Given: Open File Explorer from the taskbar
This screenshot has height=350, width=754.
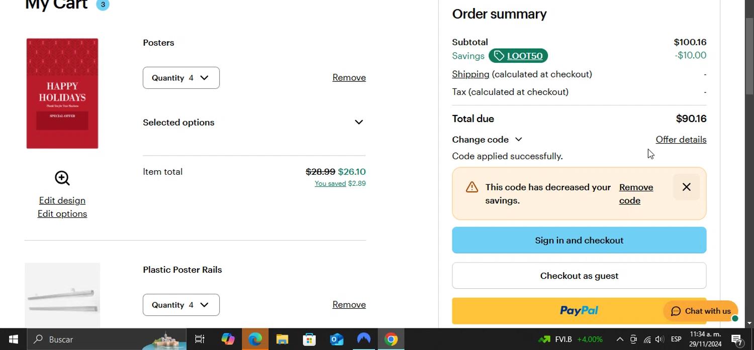Looking at the screenshot, I should pos(282,339).
